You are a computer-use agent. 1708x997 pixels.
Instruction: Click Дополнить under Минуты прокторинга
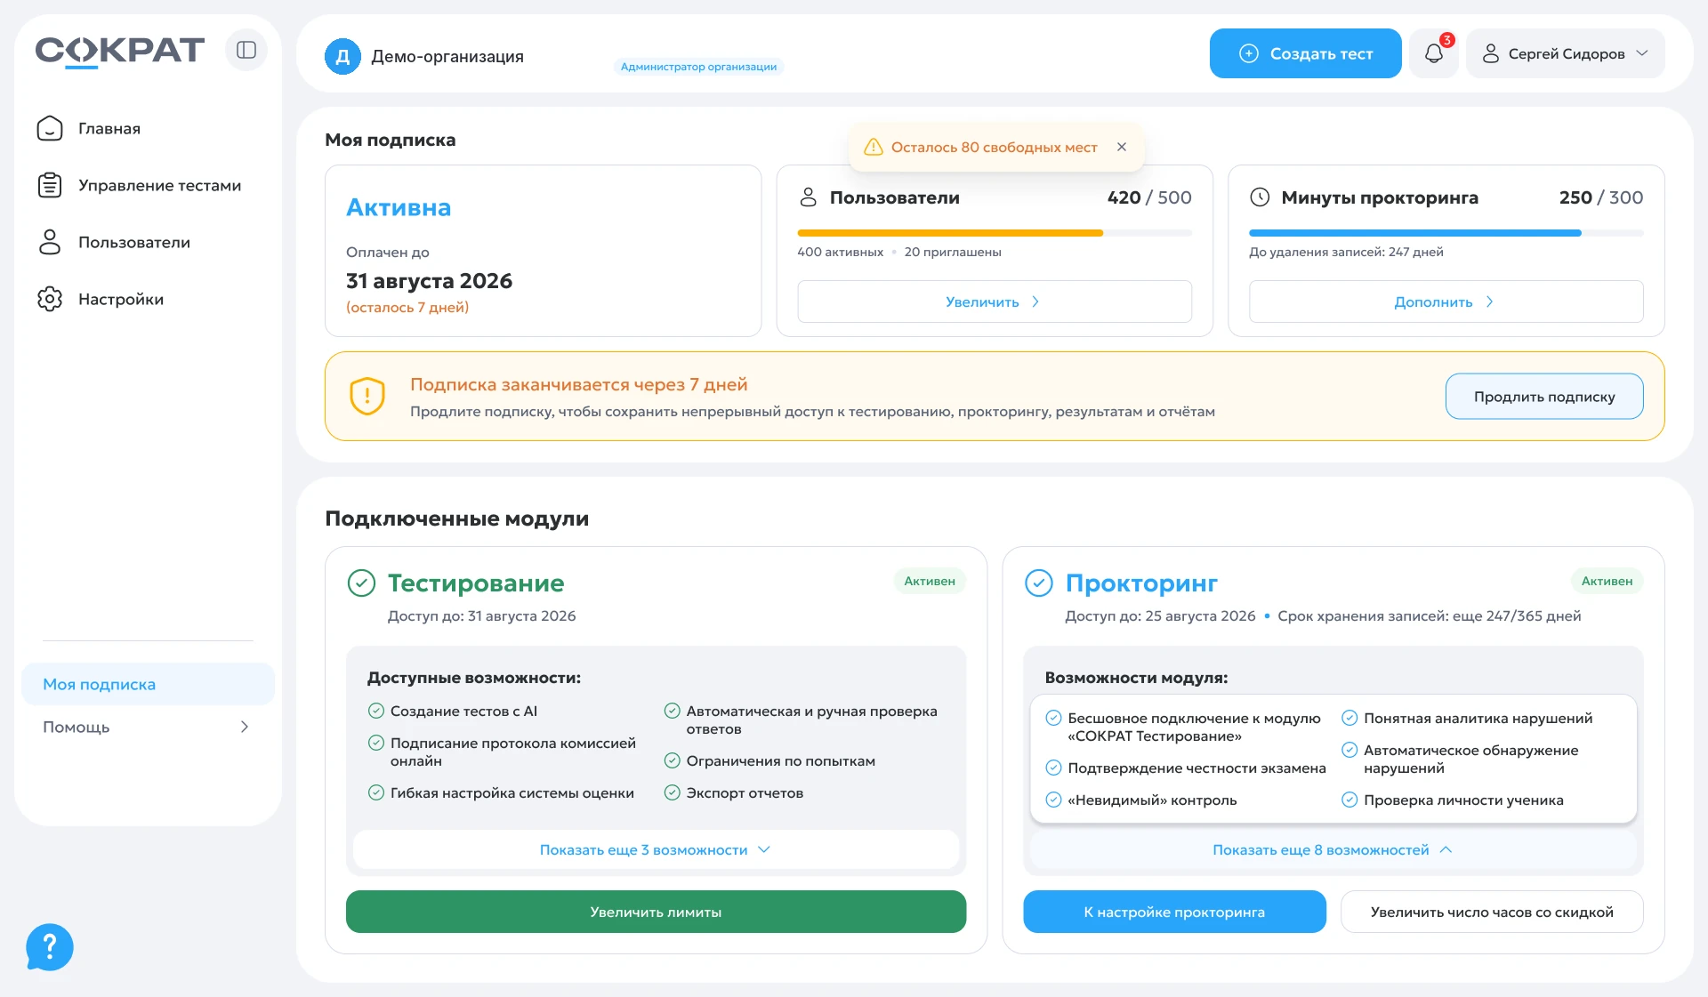click(1446, 302)
